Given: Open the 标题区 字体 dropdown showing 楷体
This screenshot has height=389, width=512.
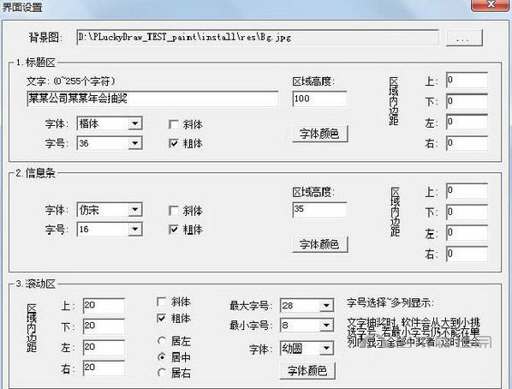Looking at the screenshot, I should [110, 123].
